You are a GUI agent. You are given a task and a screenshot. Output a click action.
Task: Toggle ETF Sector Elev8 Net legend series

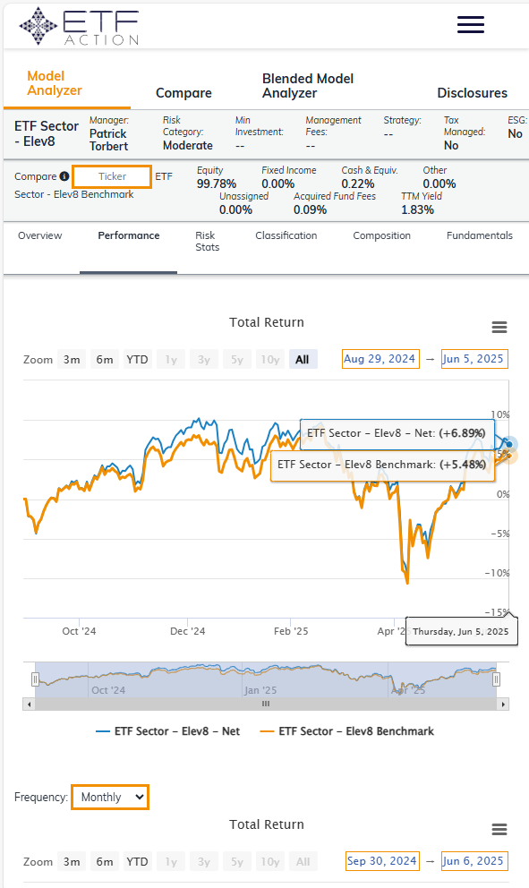(167, 731)
